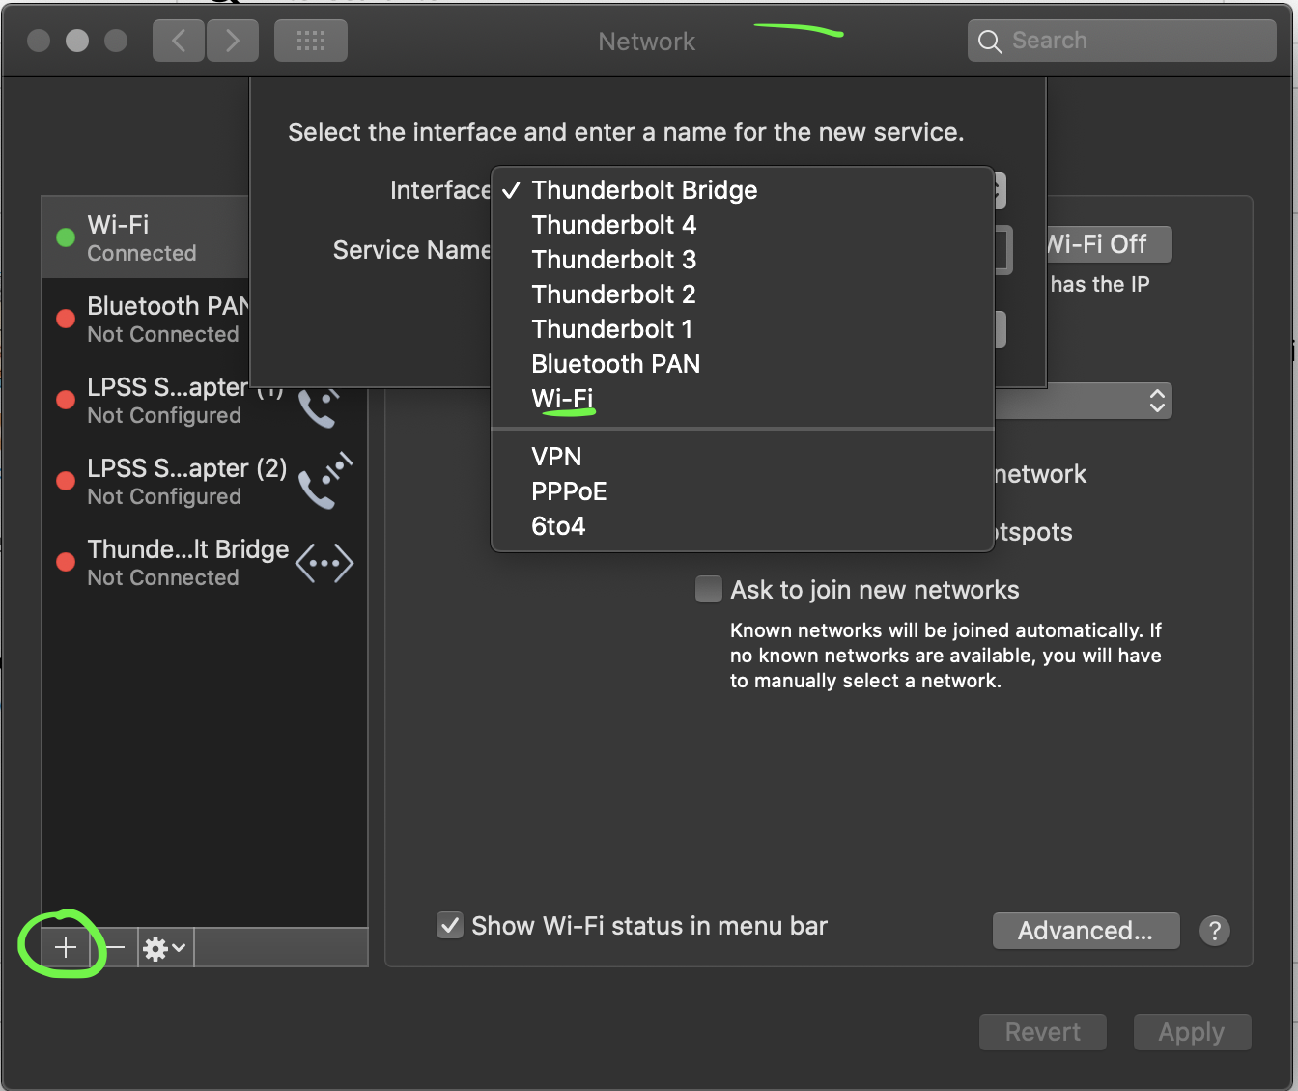The width and height of the screenshot is (1298, 1091).
Task: Open the help question mark button
Action: (1214, 931)
